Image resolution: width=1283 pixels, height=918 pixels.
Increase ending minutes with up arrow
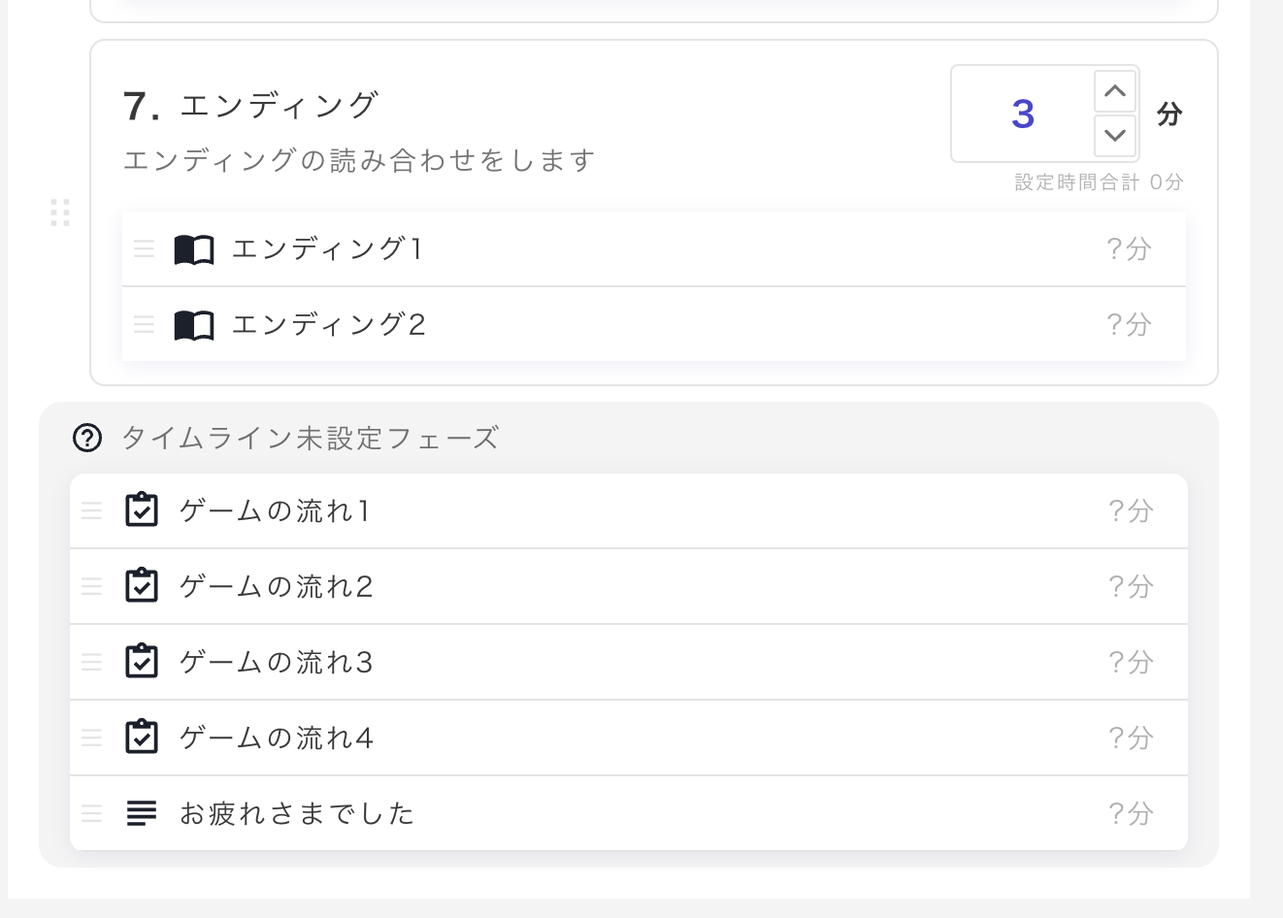1115,92
